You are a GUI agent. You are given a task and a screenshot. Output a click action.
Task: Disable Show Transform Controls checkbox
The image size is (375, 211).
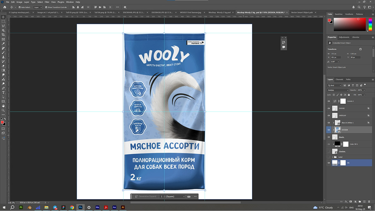tap(46, 7)
